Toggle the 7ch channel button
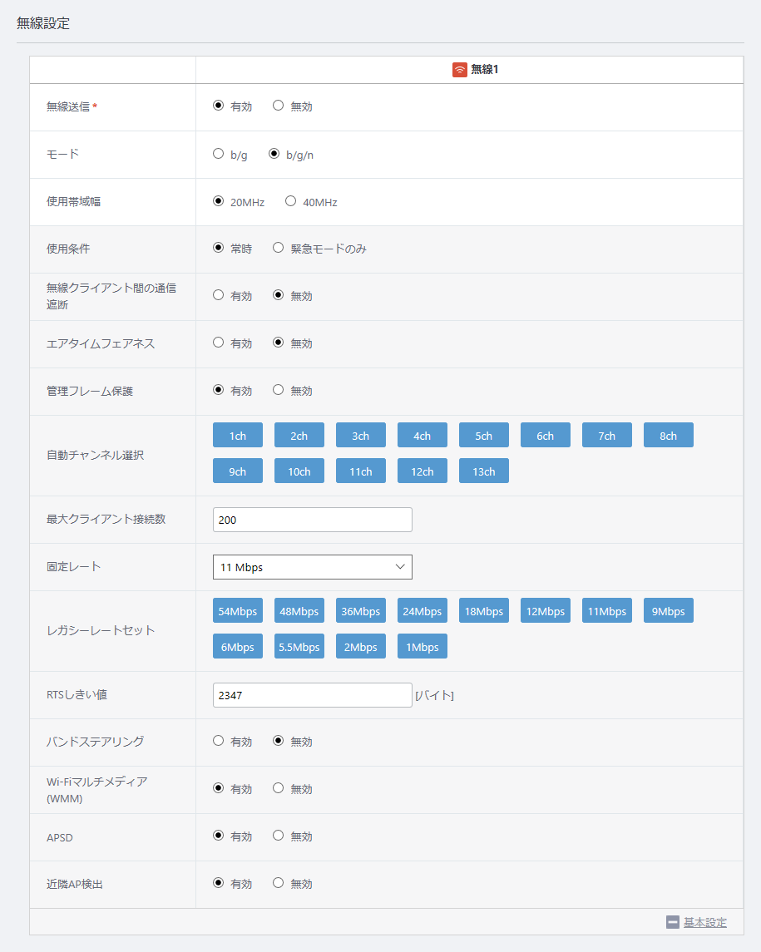Viewport: 761px width, 952px height. 607,436
